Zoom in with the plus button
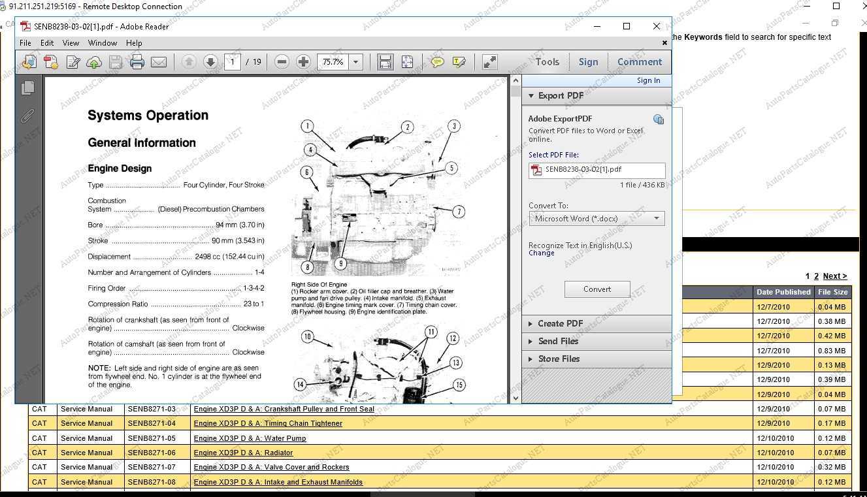 (303, 62)
